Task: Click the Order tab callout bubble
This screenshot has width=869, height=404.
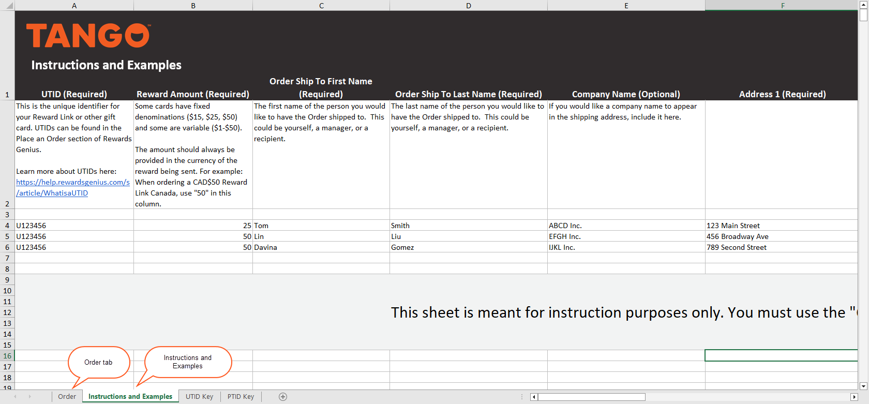Action: tap(98, 362)
